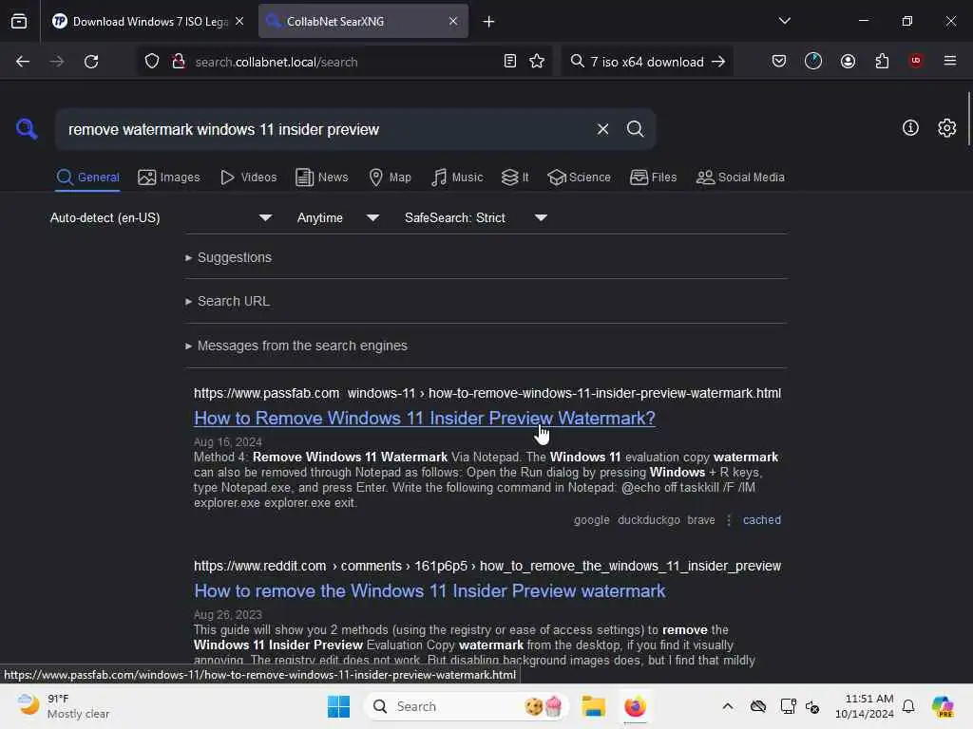973x729 pixels.
Task: Click the taskbar Search box
Action: tap(467, 706)
